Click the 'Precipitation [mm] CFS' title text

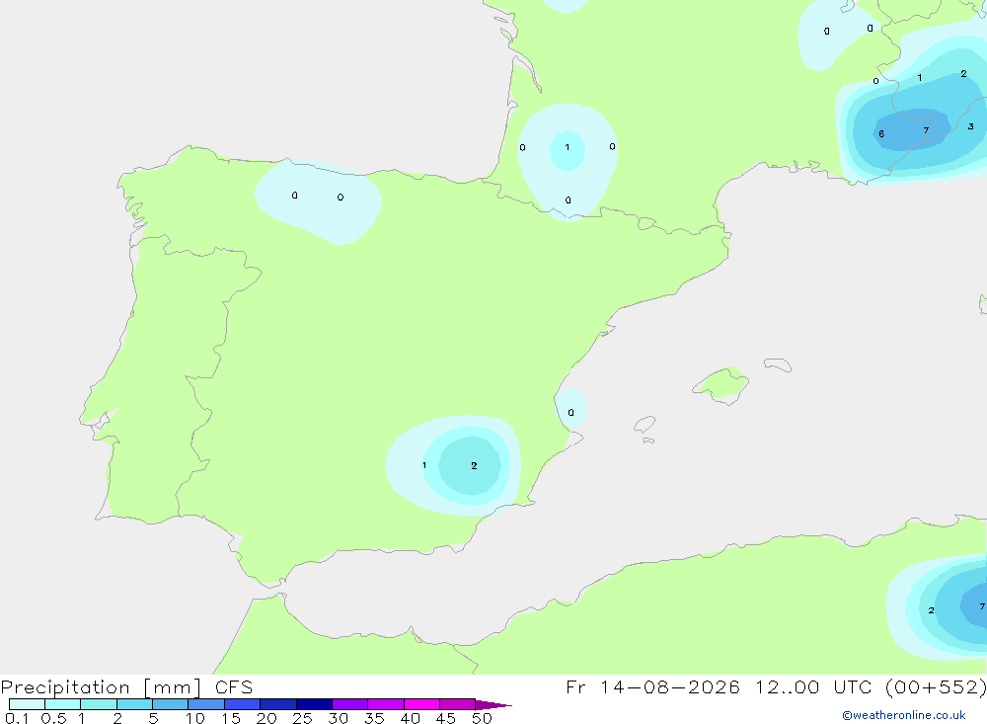126,687
